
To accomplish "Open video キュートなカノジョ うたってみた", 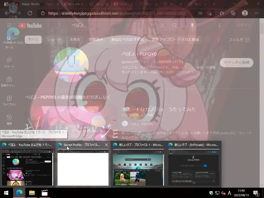I will tap(159, 109).
